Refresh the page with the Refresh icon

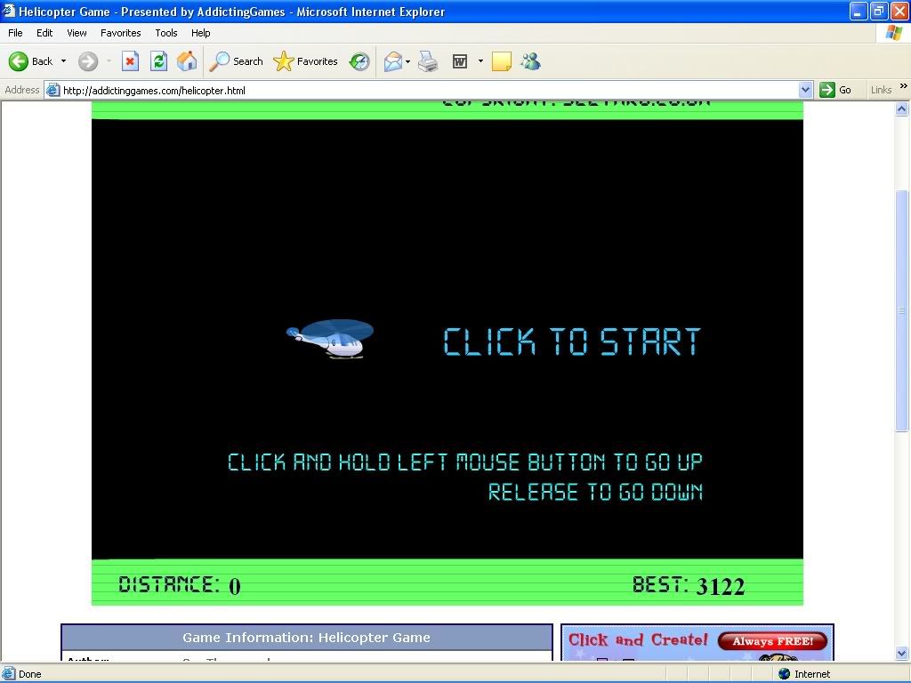(x=158, y=61)
